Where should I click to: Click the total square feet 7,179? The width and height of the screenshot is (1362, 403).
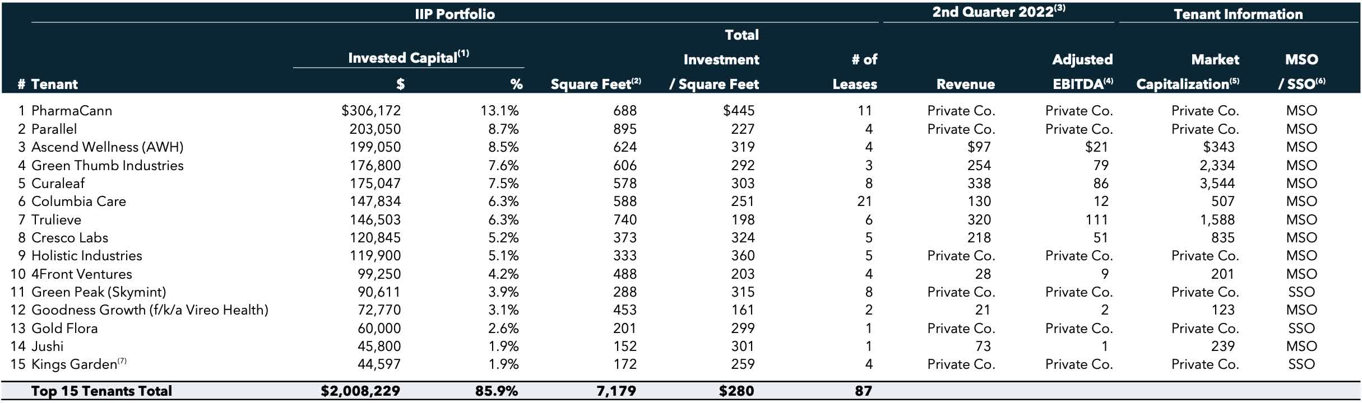click(x=616, y=391)
